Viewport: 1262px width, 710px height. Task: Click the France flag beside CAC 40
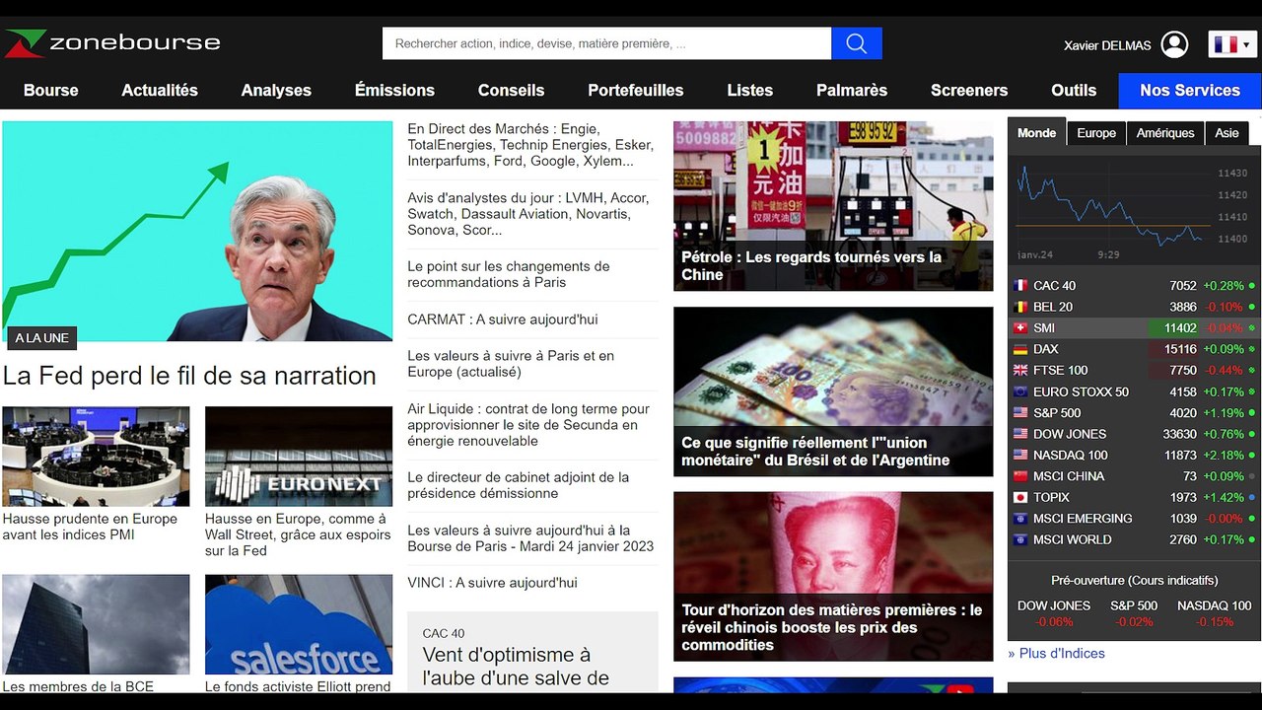[x=1020, y=286]
